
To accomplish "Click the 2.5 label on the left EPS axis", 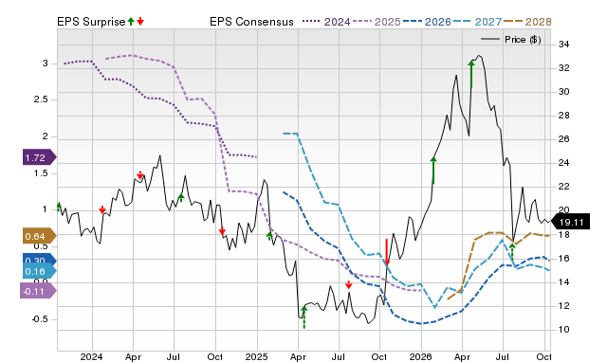I will 42,100.
